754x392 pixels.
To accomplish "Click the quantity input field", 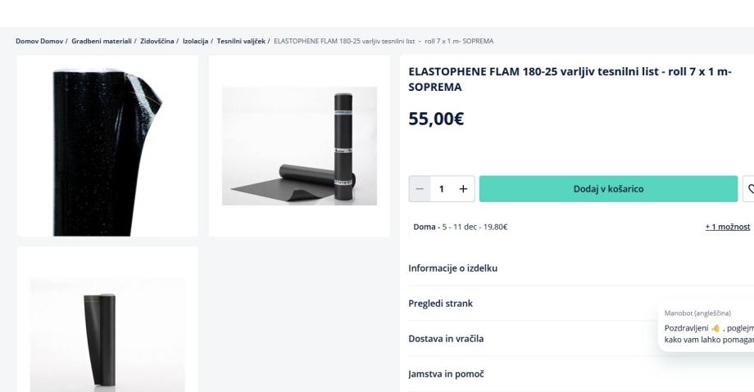I will pyautogui.click(x=442, y=189).
